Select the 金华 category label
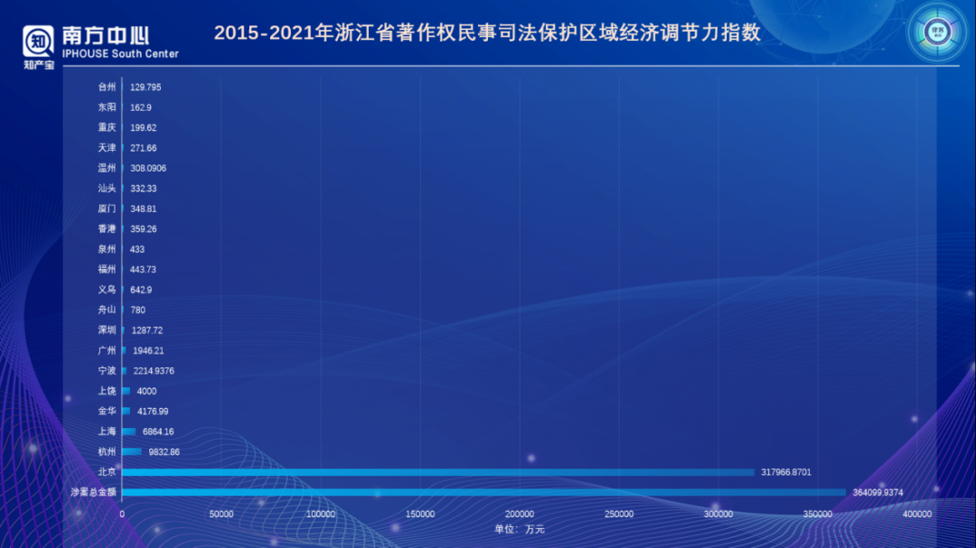976x548 pixels. coord(107,411)
